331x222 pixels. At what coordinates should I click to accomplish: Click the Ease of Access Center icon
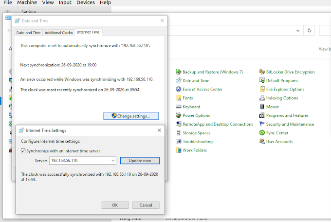click(178, 89)
